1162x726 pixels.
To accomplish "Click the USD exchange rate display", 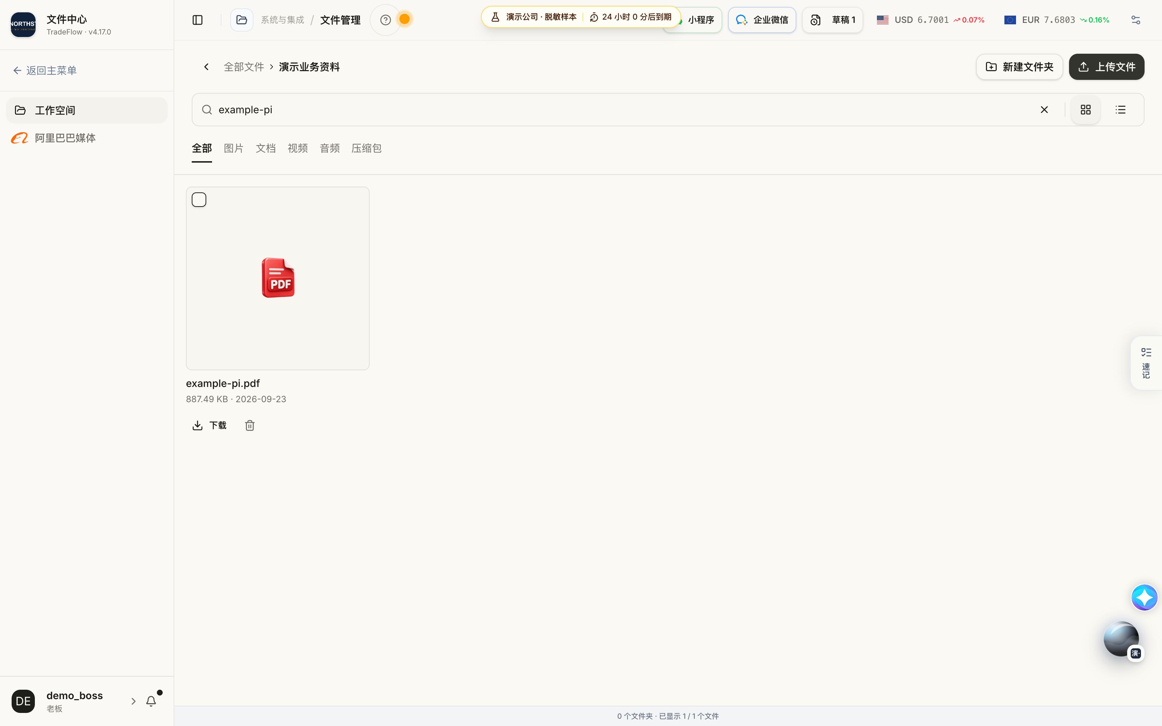I will (x=930, y=20).
